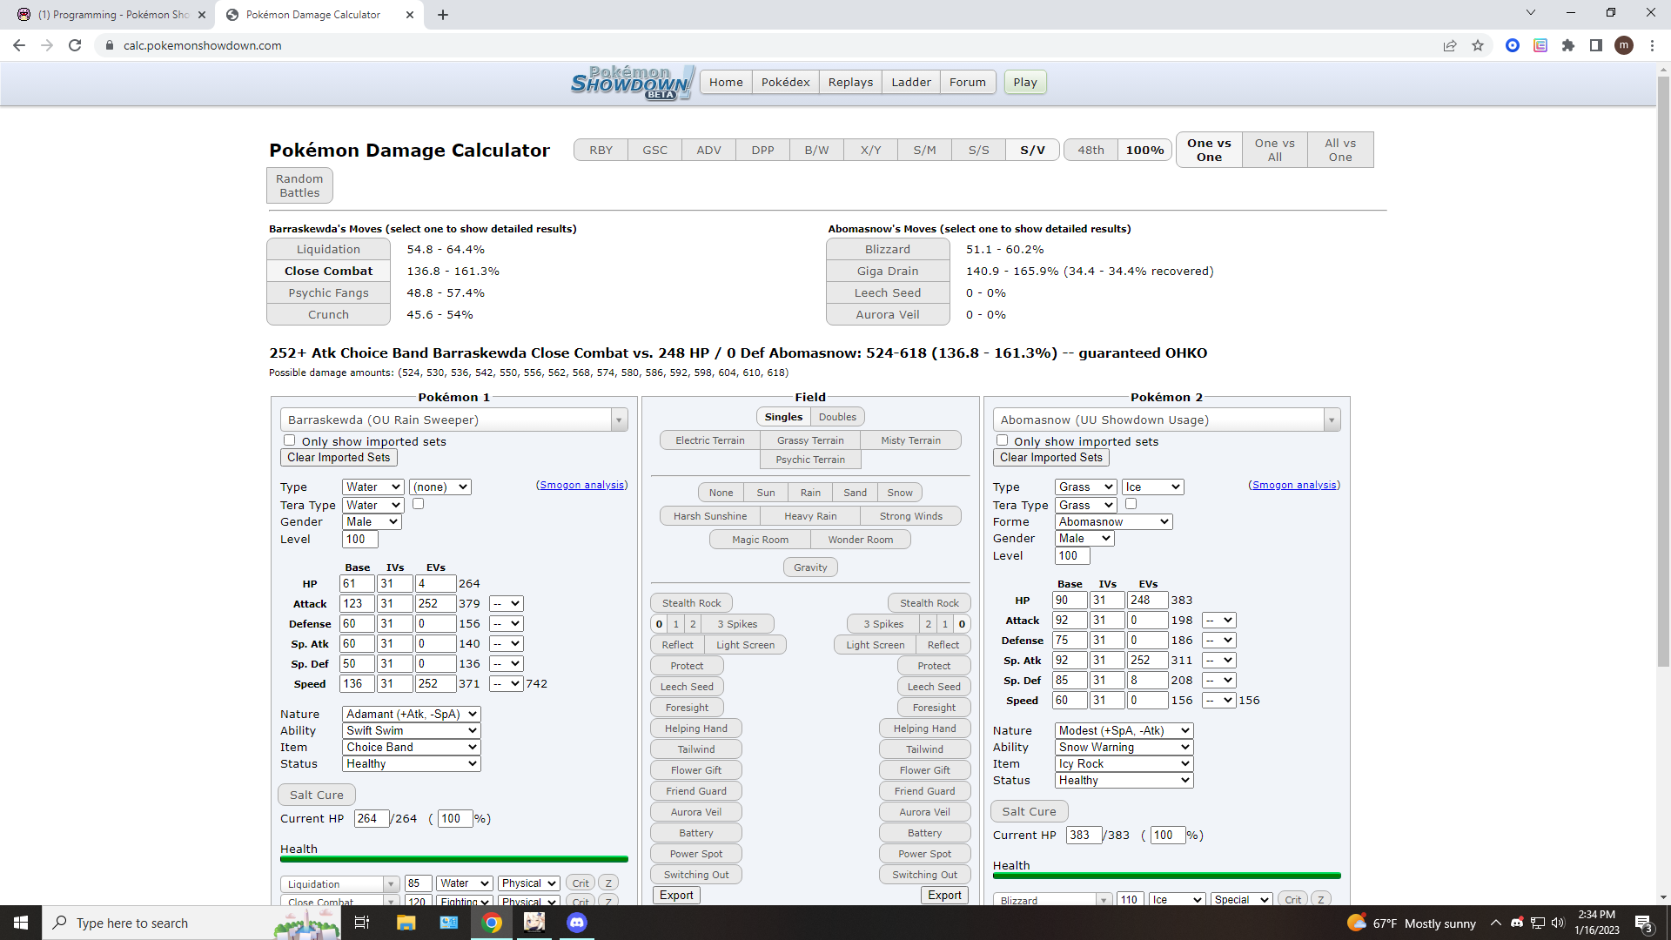
Task: Reload the page with refresh icon
Action: click(75, 45)
